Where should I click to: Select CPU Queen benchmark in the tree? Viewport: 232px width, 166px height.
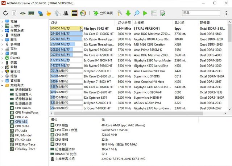point(22,108)
